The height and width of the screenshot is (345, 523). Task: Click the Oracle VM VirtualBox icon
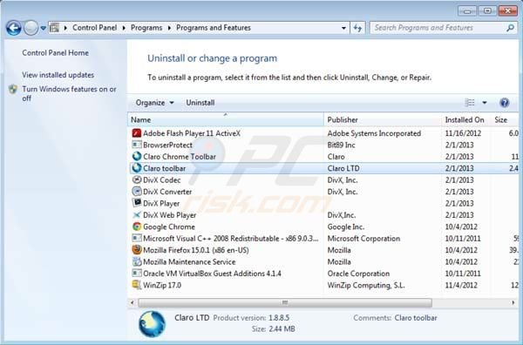point(137,273)
